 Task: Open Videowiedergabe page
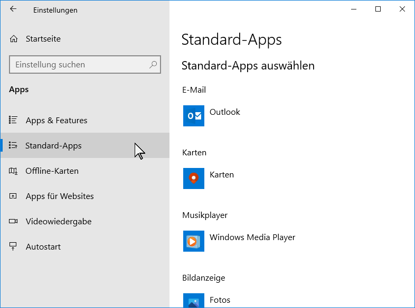[x=85, y=221]
